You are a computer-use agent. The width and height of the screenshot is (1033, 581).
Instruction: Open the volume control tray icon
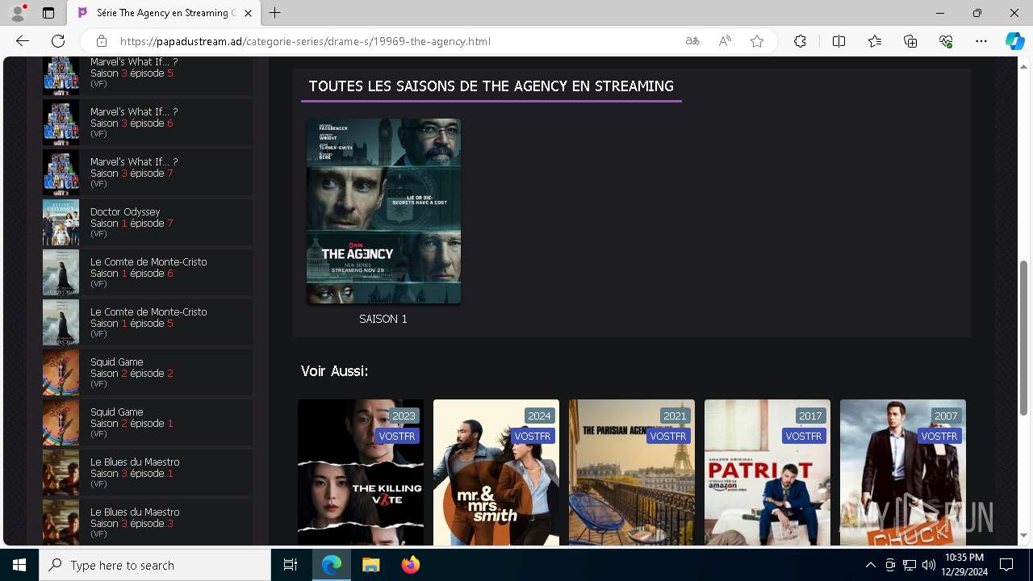(x=929, y=565)
